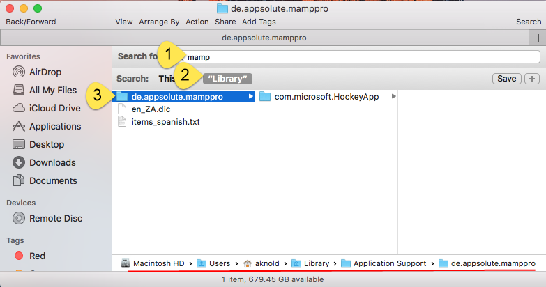Click the Back/Forward toolbar control
The height and width of the screenshot is (287, 546).
coord(31,22)
